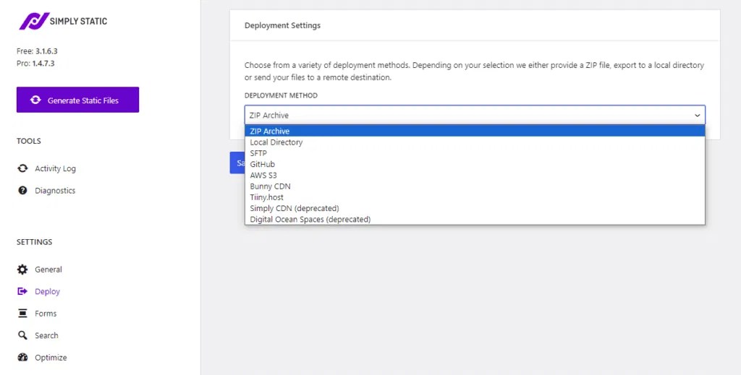Click the SETTINGS section heading

(35, 242)
